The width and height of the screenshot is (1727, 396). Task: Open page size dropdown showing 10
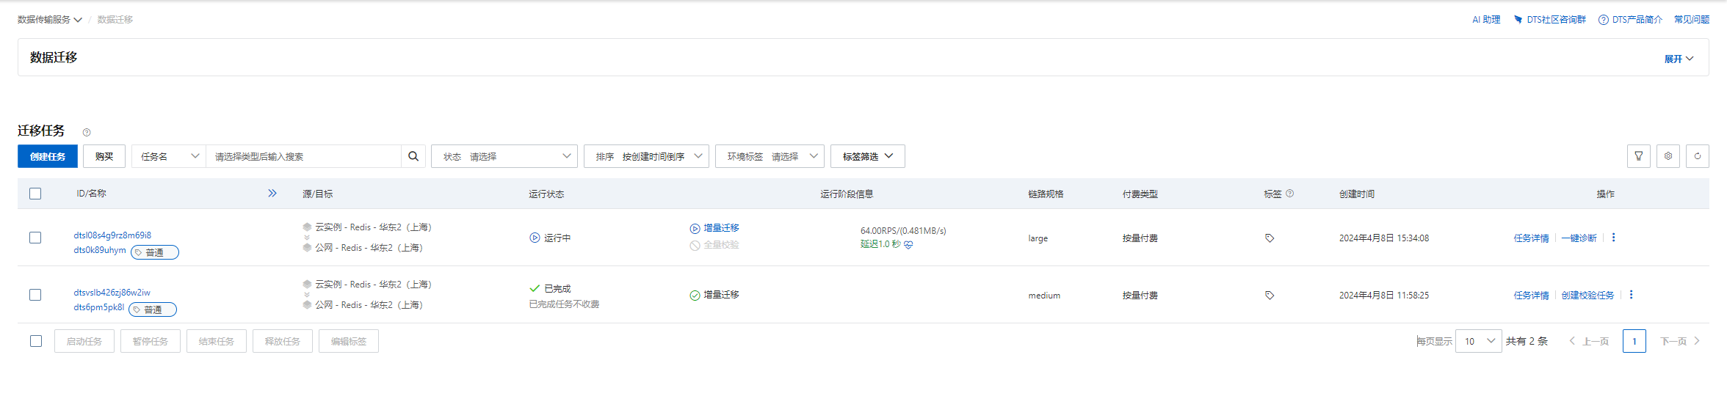coord(1479,341)
